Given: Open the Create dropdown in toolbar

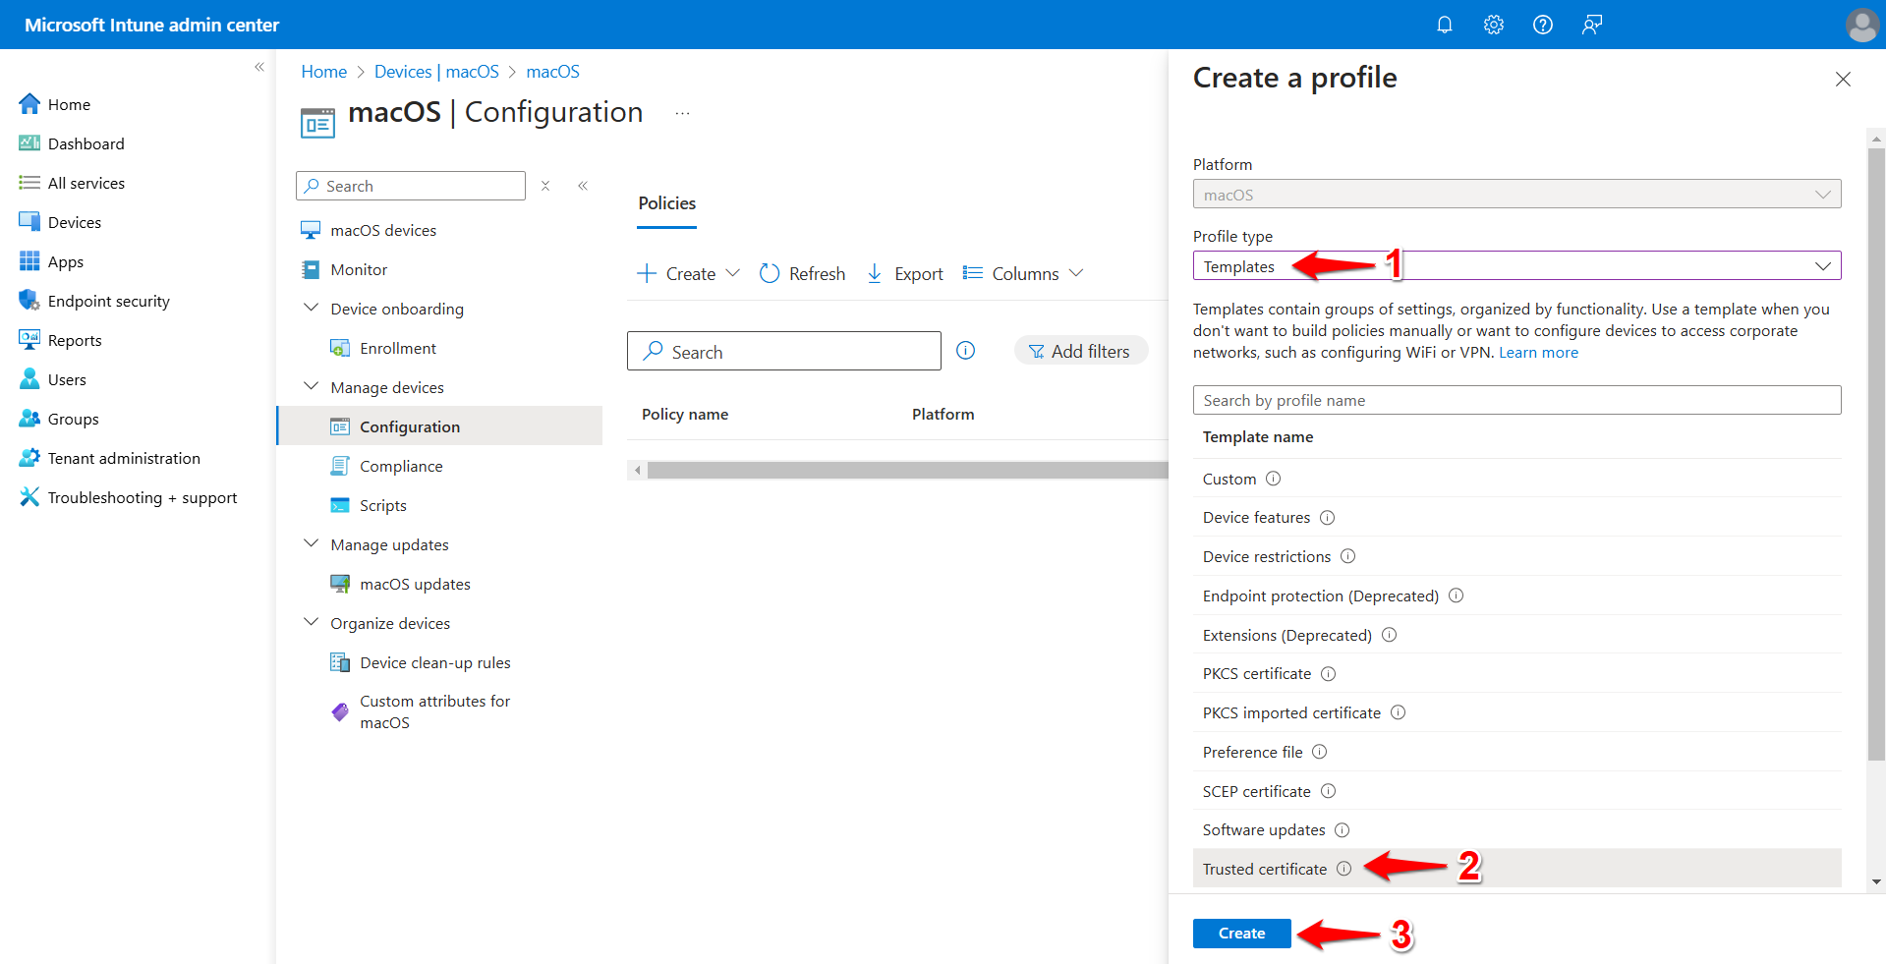Looking at the screenshot, I should point(688,274).
